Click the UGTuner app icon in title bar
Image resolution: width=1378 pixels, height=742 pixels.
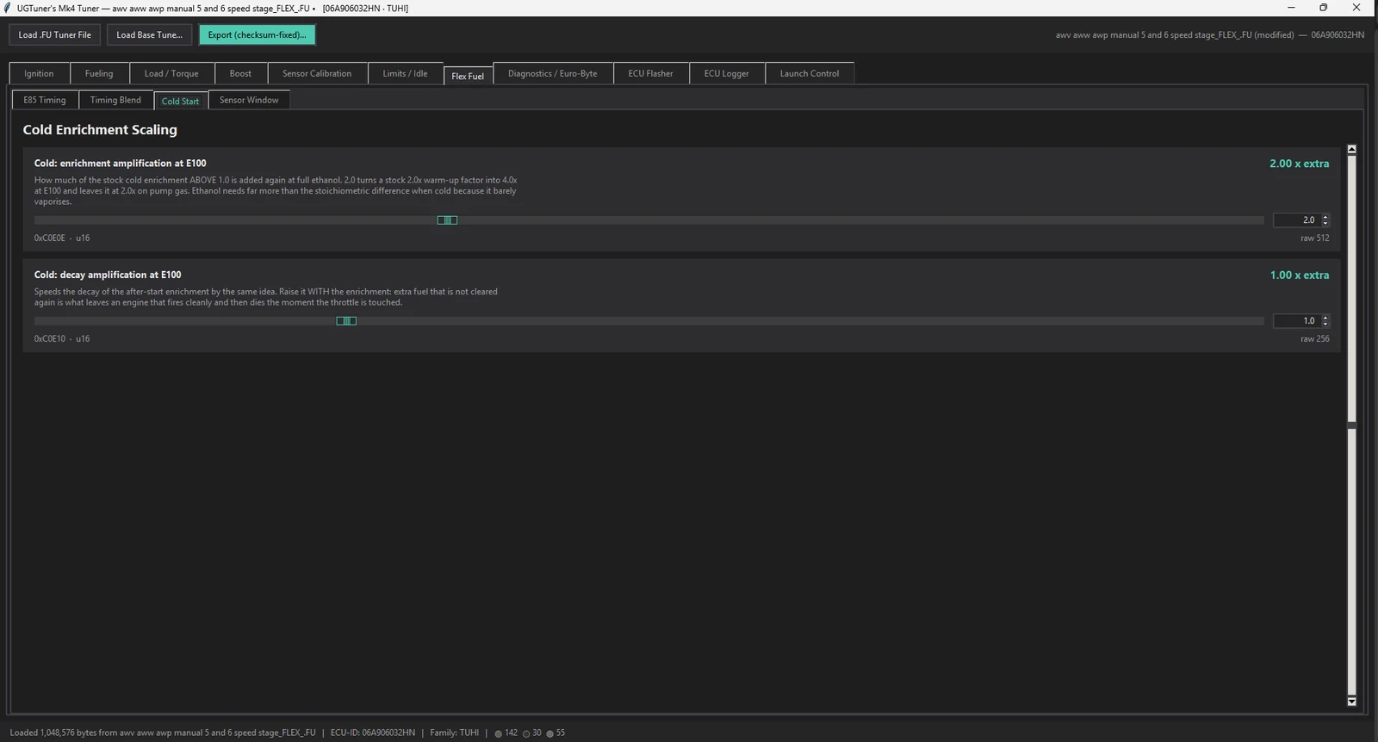pos(8,8)
